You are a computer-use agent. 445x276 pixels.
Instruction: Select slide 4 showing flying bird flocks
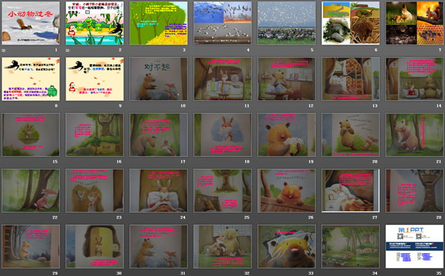[222, 23]
